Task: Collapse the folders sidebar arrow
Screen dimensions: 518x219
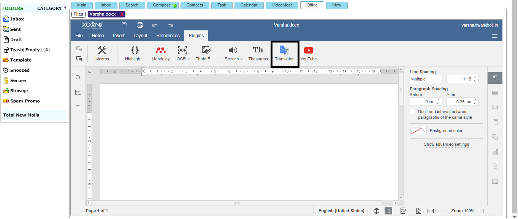Action: click(65, 8)
